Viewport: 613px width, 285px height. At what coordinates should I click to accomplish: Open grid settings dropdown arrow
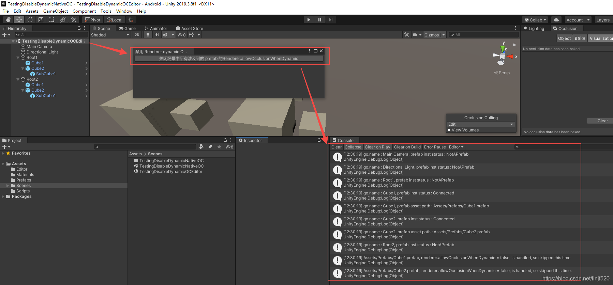(x=199, y=35)
